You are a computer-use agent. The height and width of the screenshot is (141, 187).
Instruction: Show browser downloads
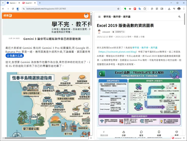click(x=169, y=9)
